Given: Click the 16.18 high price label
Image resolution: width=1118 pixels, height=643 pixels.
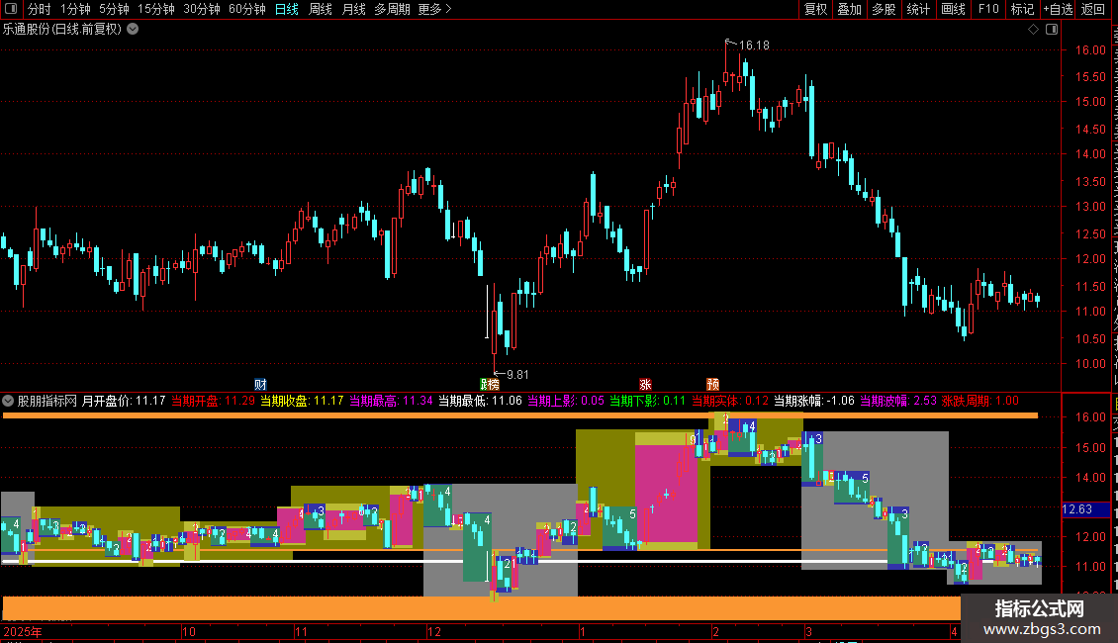Looking at the screenshot, I should [754, 45].
